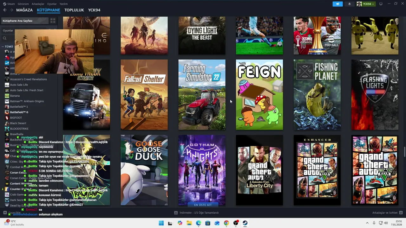Switch to Big Picture mode monitor icon
Viewport: 406px width, 228px height.
[x=381, y=4]
